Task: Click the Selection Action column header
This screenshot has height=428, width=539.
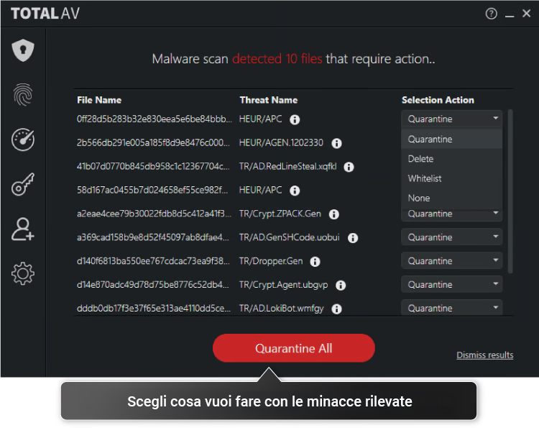Action: click(x=438, y=100)
